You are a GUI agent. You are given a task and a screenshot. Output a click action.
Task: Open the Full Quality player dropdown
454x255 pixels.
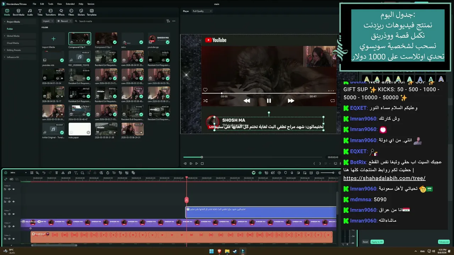coord(202,11)
